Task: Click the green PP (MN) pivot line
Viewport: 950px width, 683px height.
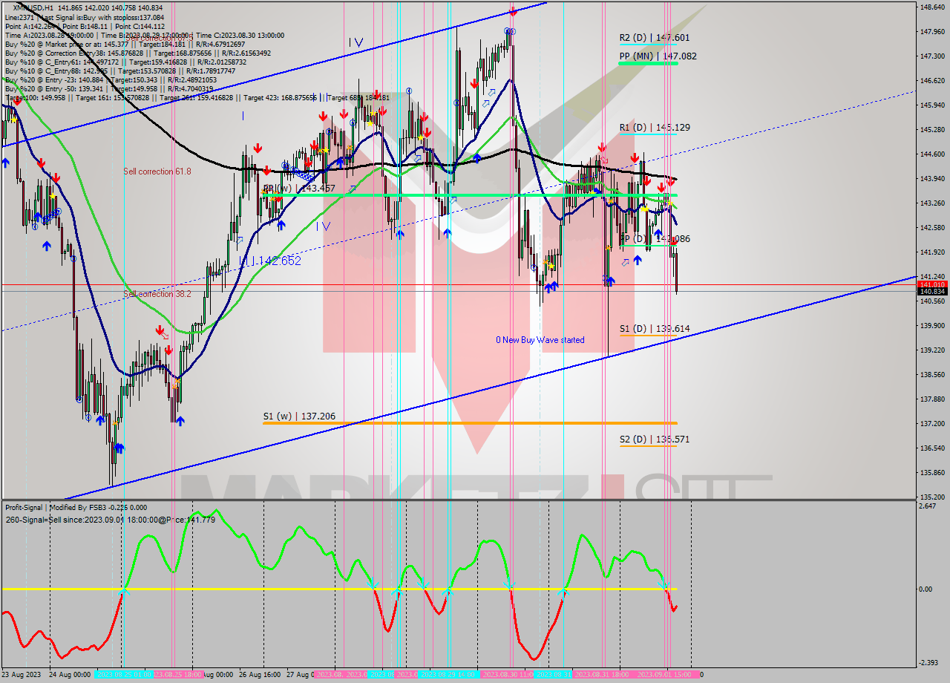Action: pos(649,63)
